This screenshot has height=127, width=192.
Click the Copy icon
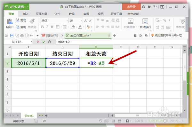[18, 27]
